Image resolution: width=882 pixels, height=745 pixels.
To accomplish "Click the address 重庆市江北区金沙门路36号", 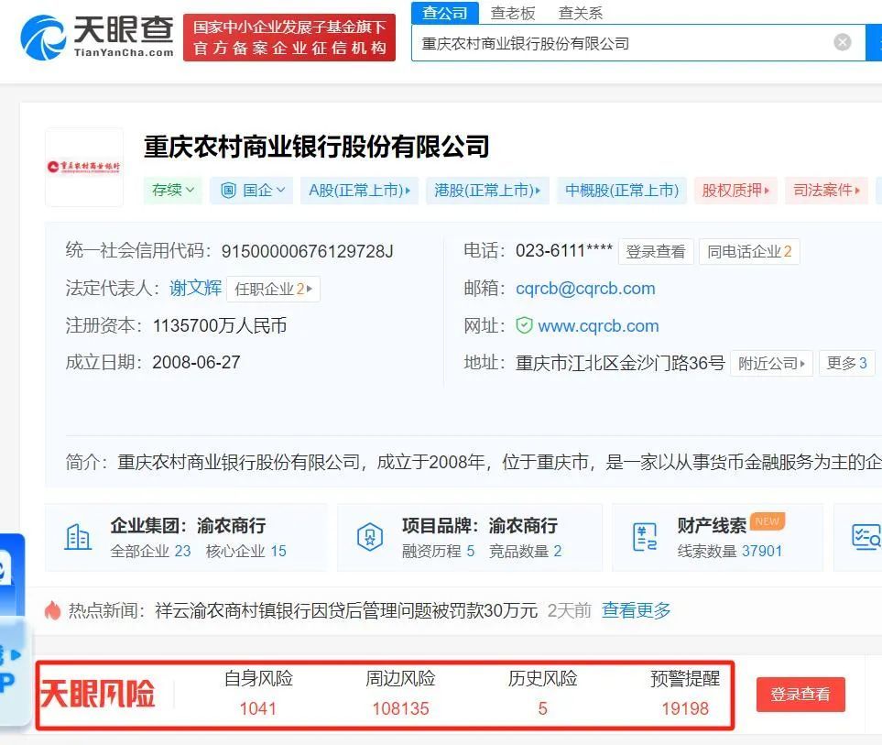I will click(x=620, y=363).
